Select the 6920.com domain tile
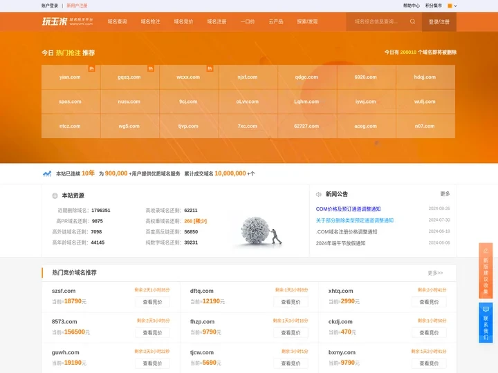The height and width of the screenshot is (373, 498). [x=366, y=77]
